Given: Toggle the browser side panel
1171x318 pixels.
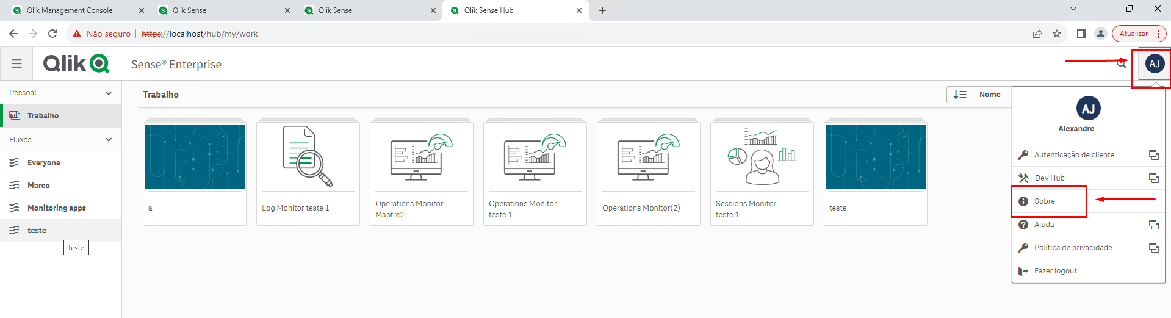Looking at the screenshot, I should [x=1081, y=34].
